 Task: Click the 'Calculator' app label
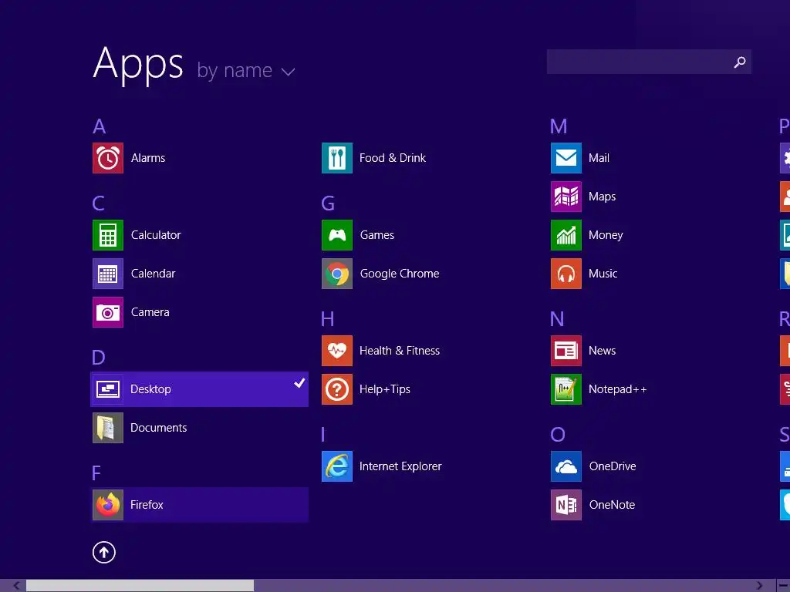coord(156,235)
